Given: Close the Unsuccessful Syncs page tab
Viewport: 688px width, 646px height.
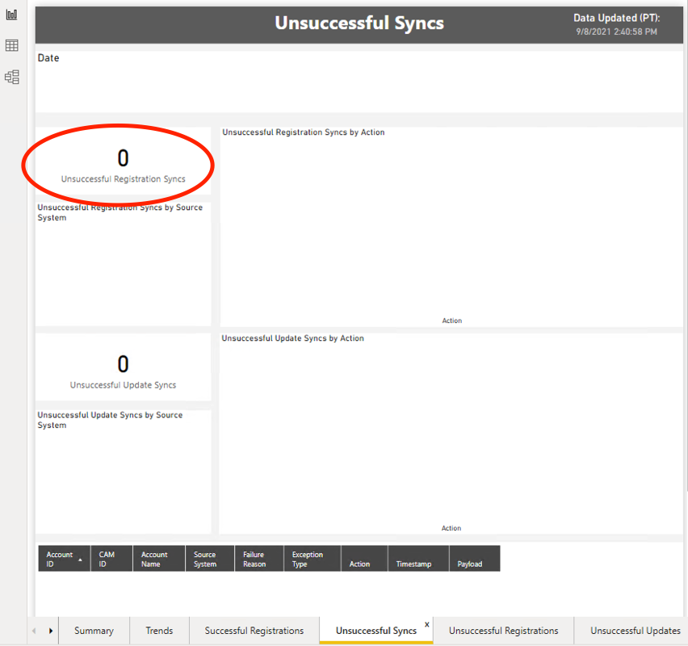Looking at the screenshot, I should pos(427,624).
